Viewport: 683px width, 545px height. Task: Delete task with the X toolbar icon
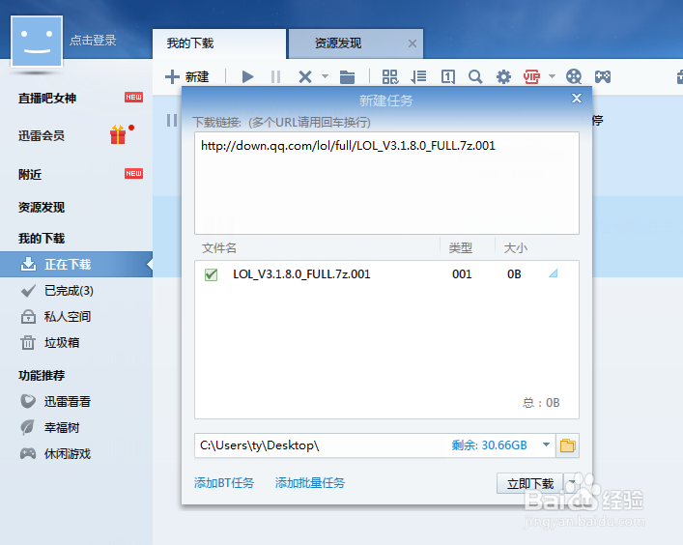coord(305,77)
